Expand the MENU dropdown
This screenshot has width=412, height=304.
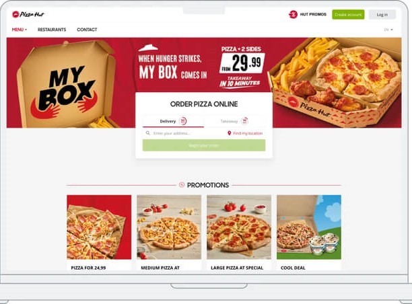[19, 30]
